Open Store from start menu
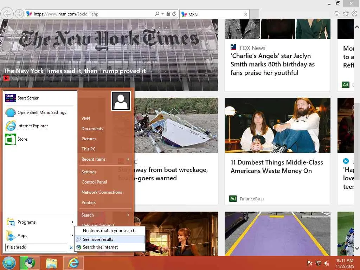The width and height of the screenshot is (360, 270). click(x=39, y=139)
